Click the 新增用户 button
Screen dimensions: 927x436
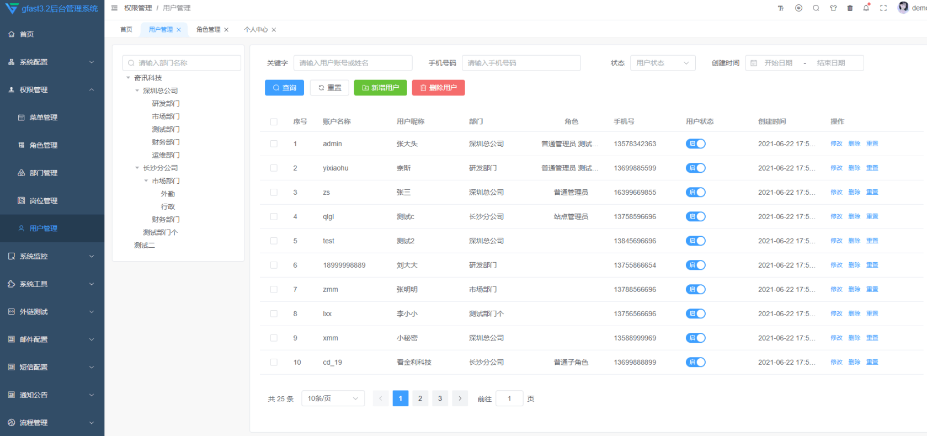click(380, 88)
